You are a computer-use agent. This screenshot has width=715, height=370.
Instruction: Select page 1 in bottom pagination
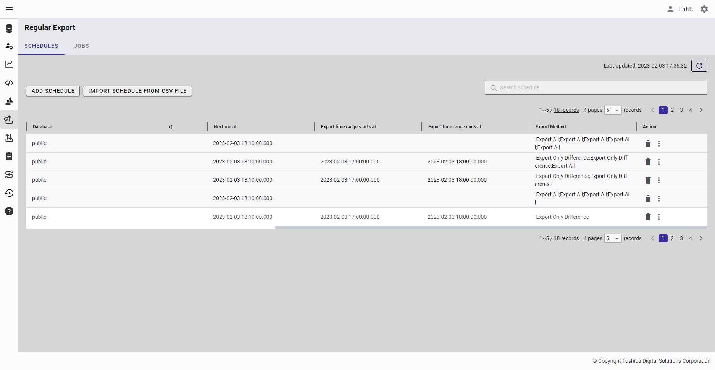click(663, 238)
